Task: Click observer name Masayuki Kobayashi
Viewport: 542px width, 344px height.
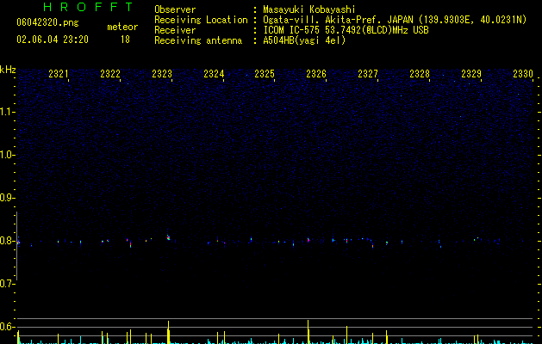Action: click(x=309, y=9)
